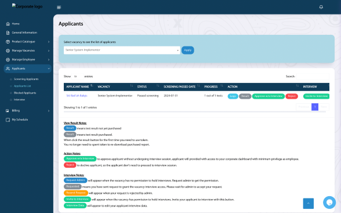Viewport: 341px width, 213px height.
Task: Open Blocked Applicants submenu item
Action: (25, 93)
